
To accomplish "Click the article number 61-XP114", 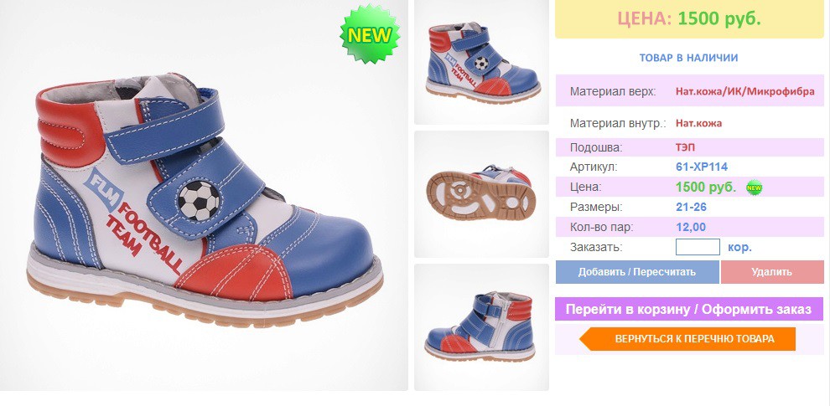I will 702,167.
